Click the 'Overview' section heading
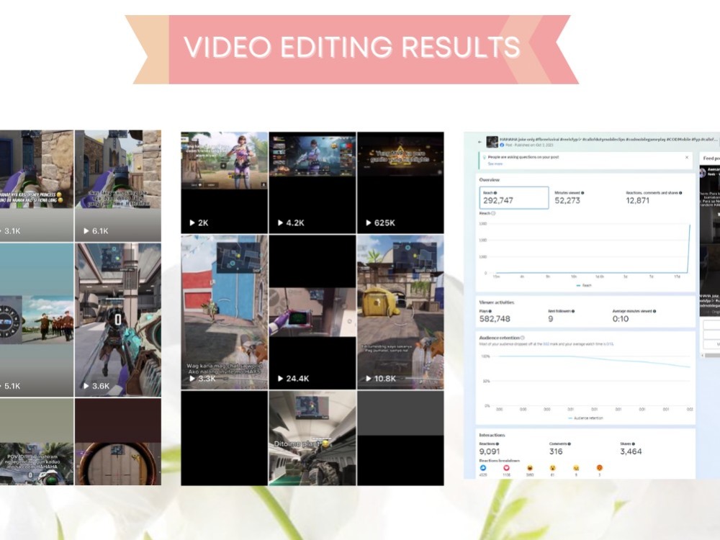This screenshot has width=720, height=540. pyautogui.click(x=490, y=179)
